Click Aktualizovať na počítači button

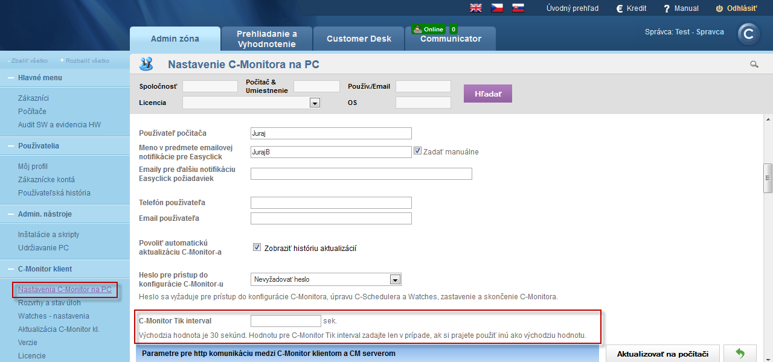pyautogui.click(x=662, y=354)
